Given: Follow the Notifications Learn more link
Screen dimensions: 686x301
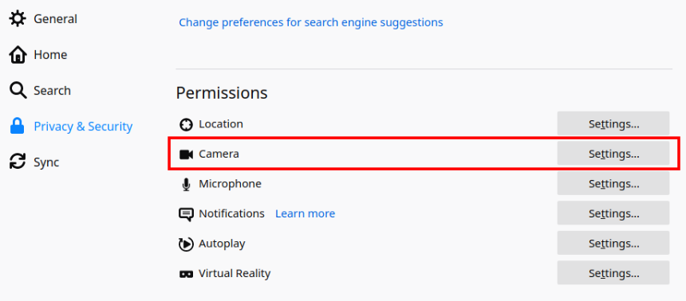Looking at the screenshot, I should coord(305,213).
